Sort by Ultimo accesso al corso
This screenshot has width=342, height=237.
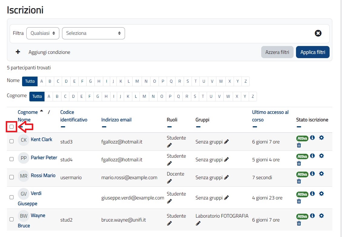270,116
